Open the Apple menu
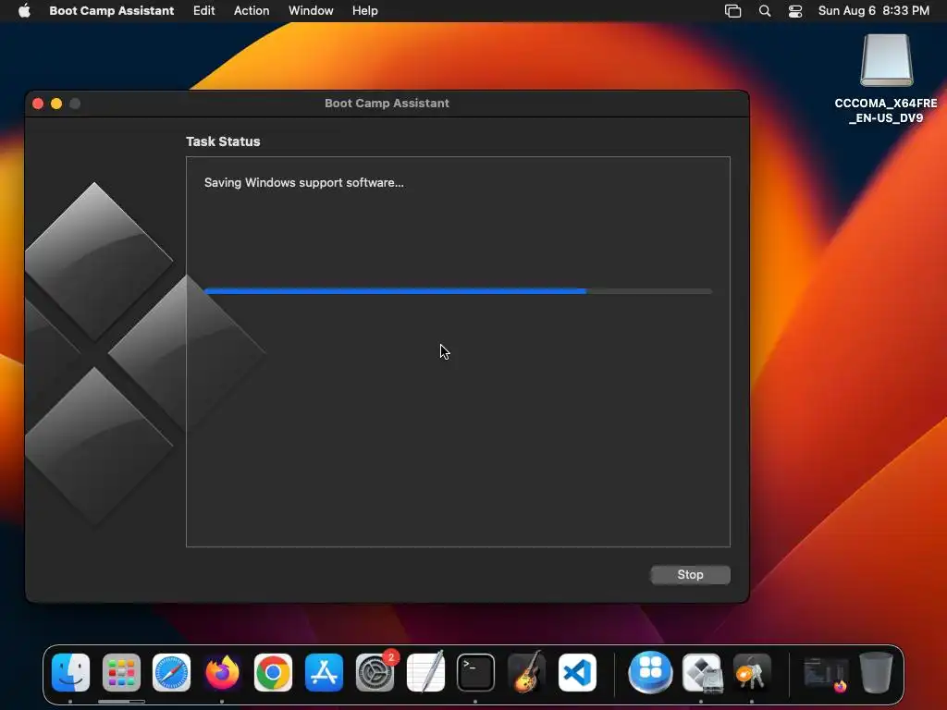The height and width of the screenshot is (710, 947). [x=24, y=11]
